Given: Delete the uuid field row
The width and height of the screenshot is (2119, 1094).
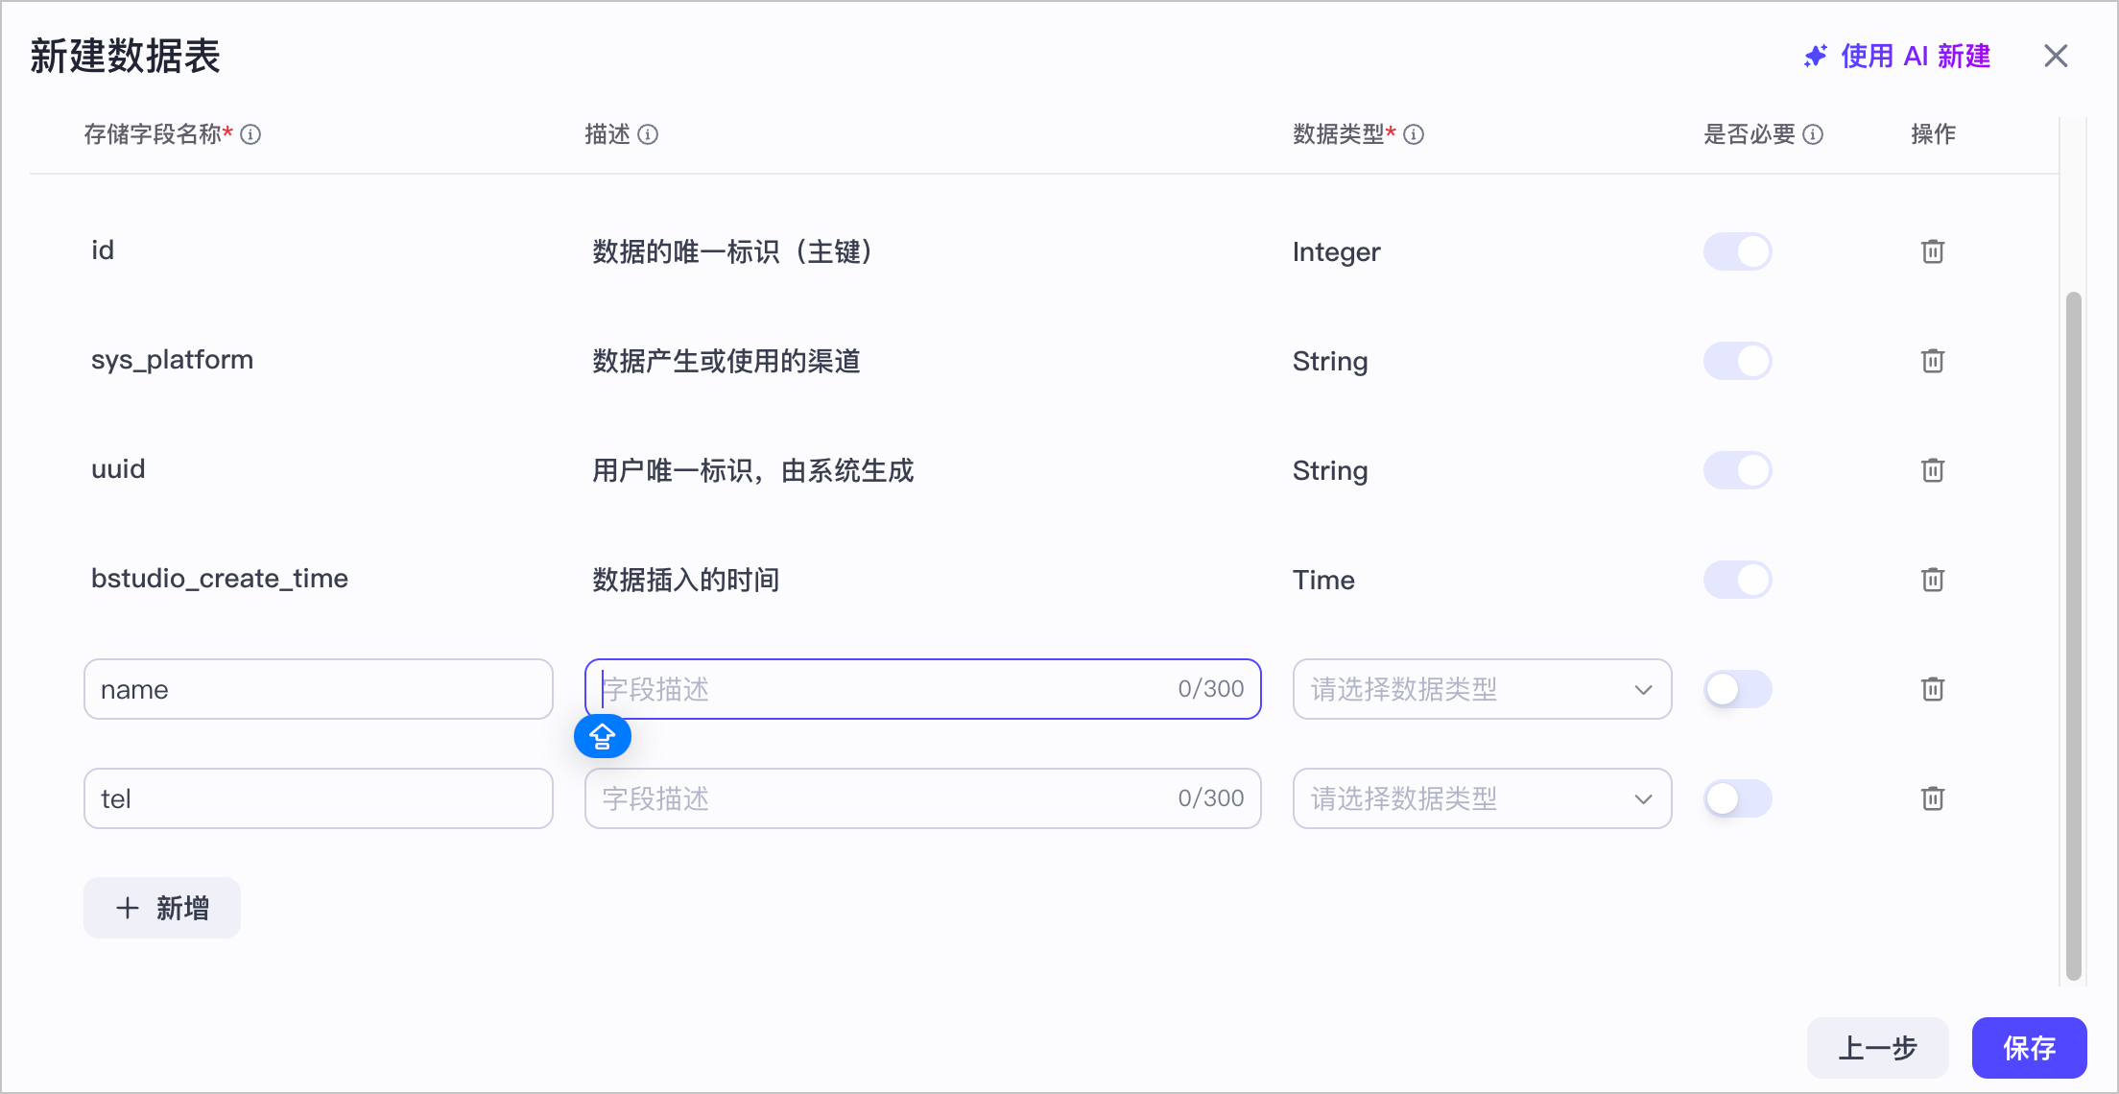Looking at the screenshot, I should [1933, 470].
